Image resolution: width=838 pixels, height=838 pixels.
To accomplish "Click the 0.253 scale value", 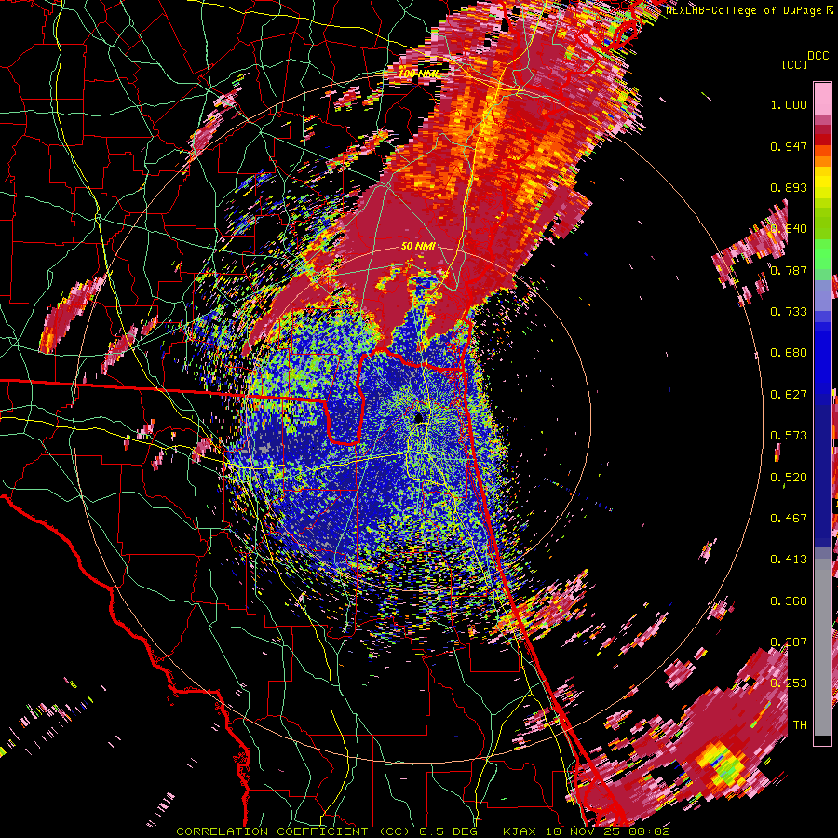I will pos(789,683).
